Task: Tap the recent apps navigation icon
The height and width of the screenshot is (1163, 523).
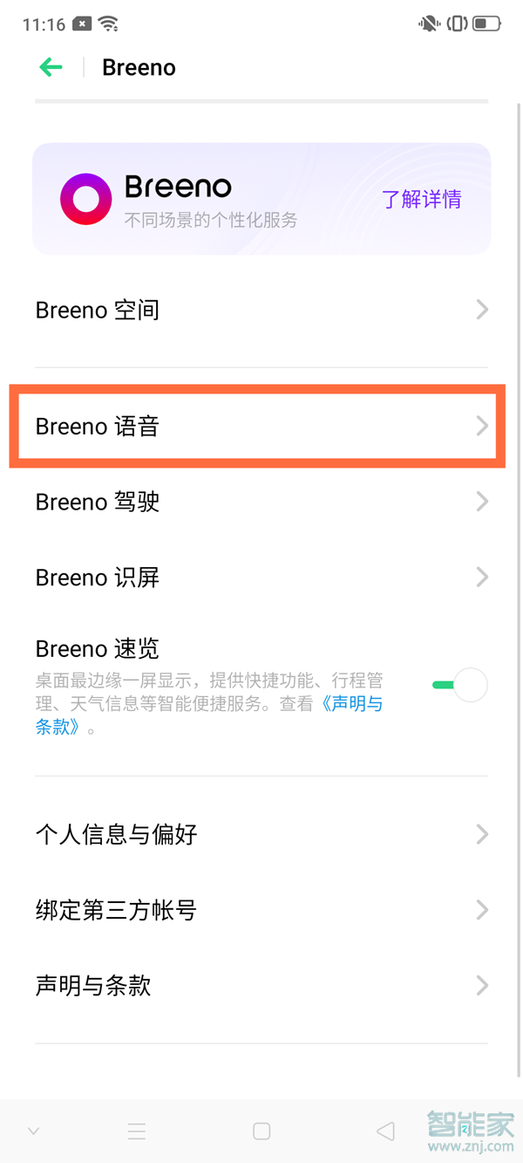Action: click(x=137, y=1130)
